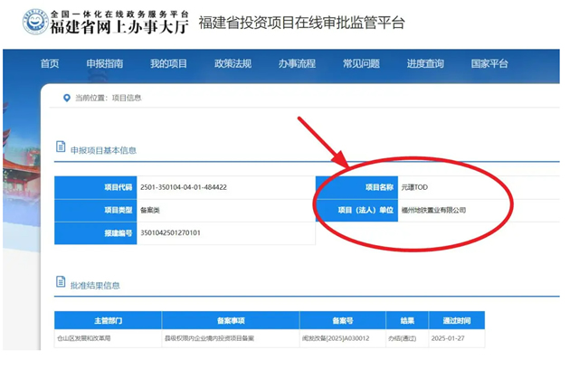Click the 福建省投资项目在线审批监管平台 heading
This screenshot has width=579, height=369.
(x=301, y=23)
